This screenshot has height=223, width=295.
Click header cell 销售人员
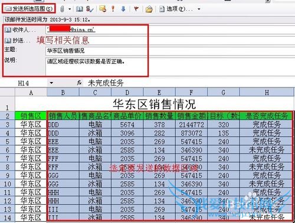click(63, 116)
